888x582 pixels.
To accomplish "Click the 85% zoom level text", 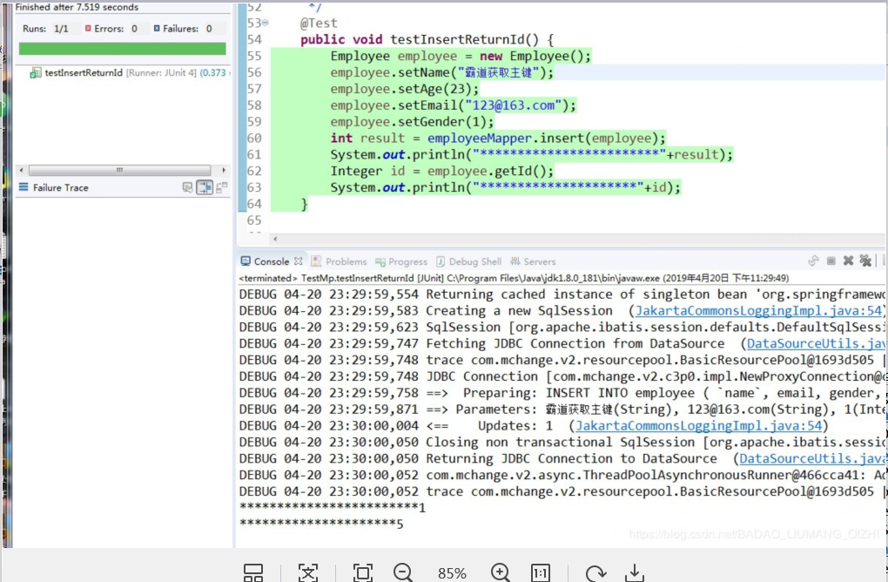I will 452,573.
